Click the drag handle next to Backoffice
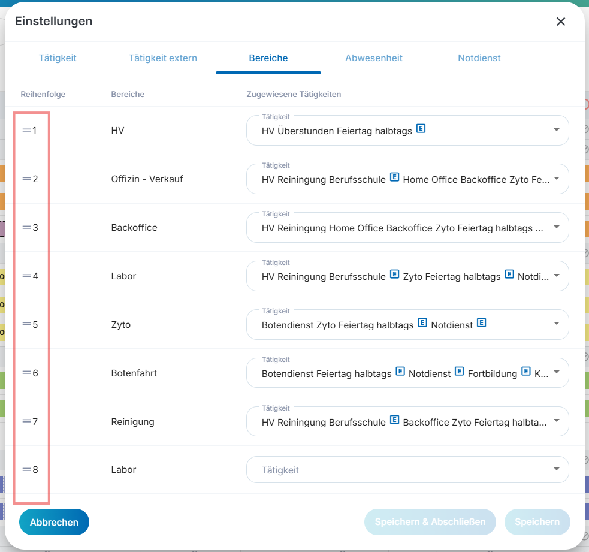 pyautogui.click(x=26, y=227)
